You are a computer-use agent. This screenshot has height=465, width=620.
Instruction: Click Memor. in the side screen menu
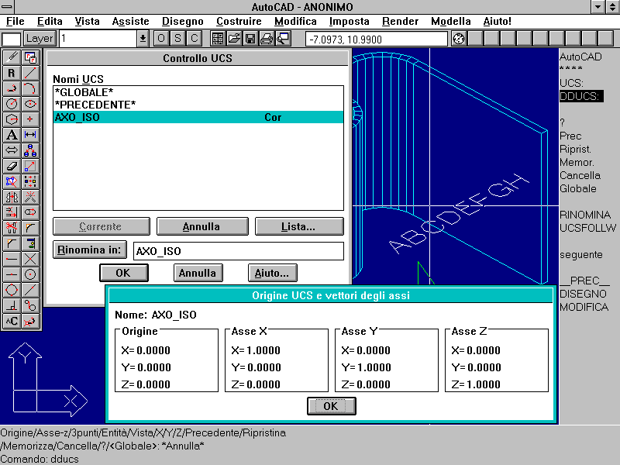[x=577, y=162]
